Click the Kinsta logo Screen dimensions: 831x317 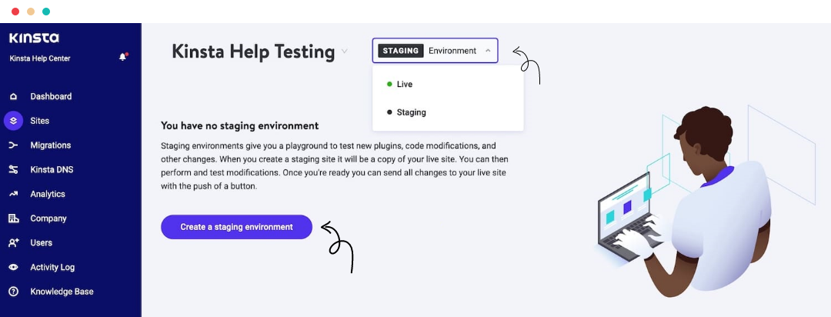pyautogui.click(x=34, y=38)
